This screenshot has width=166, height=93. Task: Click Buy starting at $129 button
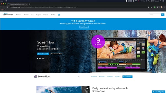tap(43, 54)
